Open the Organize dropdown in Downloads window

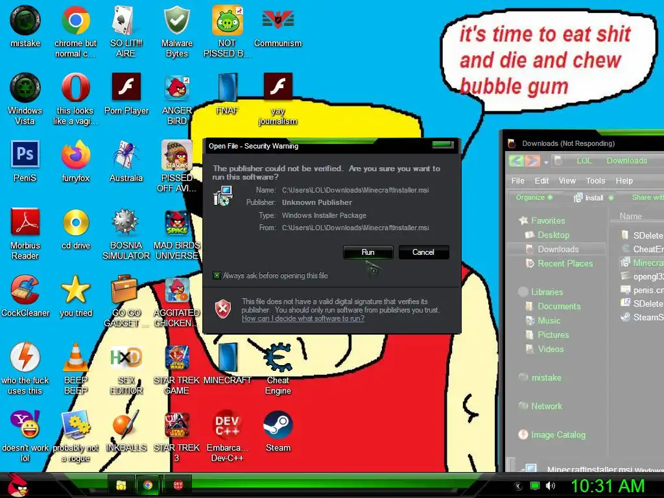click(x=534, y=197)
